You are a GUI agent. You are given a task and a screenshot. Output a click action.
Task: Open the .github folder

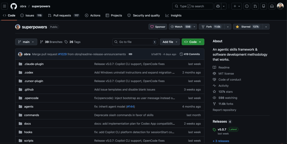(29, 90)
